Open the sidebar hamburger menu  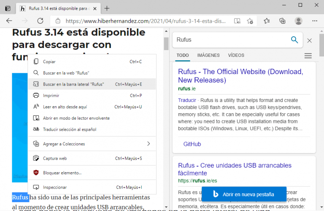coord(308,56)
